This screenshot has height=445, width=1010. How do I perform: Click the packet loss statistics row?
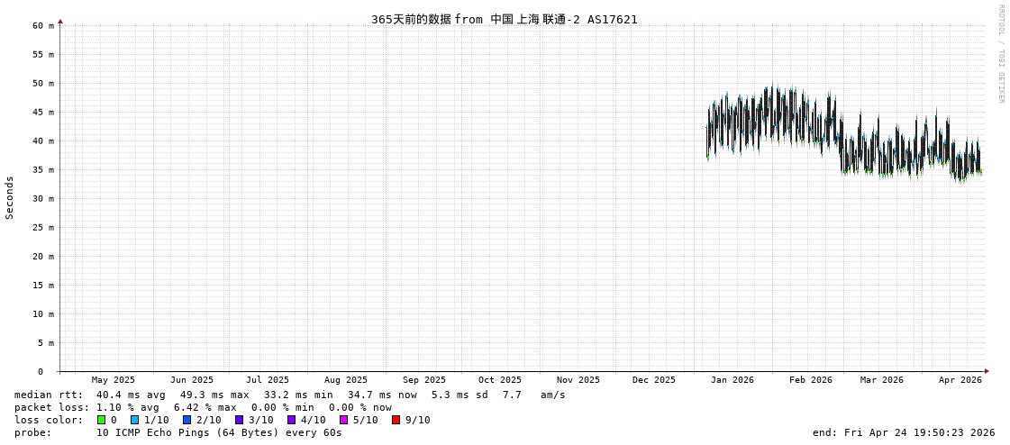(x=203, y=407)
